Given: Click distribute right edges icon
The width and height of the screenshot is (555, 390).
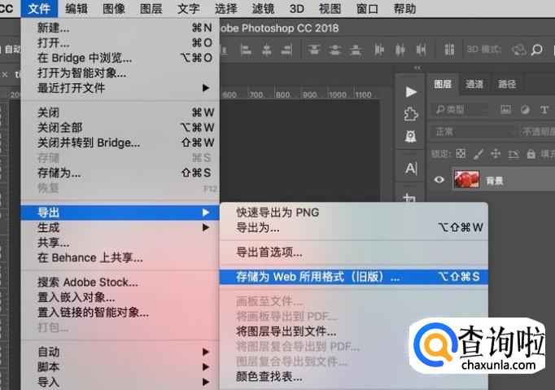Looking at the screenshot, I should click(x=421, y=50).
